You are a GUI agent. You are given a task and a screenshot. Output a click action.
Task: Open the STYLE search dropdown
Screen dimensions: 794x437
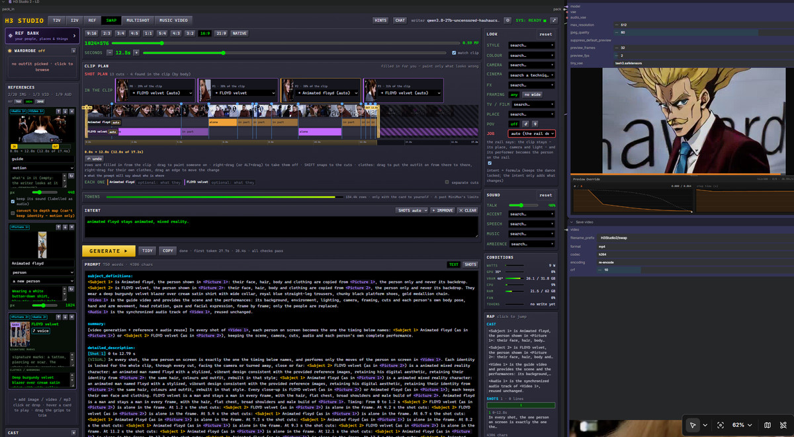click(531, 46)
